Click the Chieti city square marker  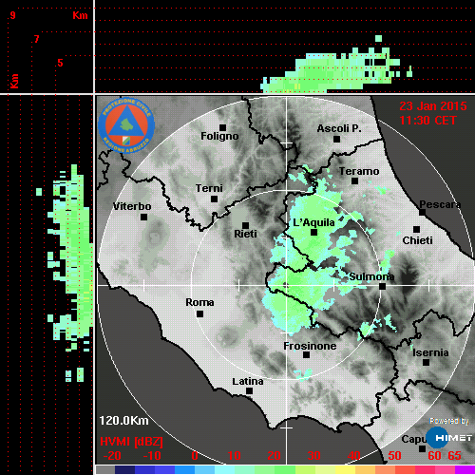coord(417,229)
